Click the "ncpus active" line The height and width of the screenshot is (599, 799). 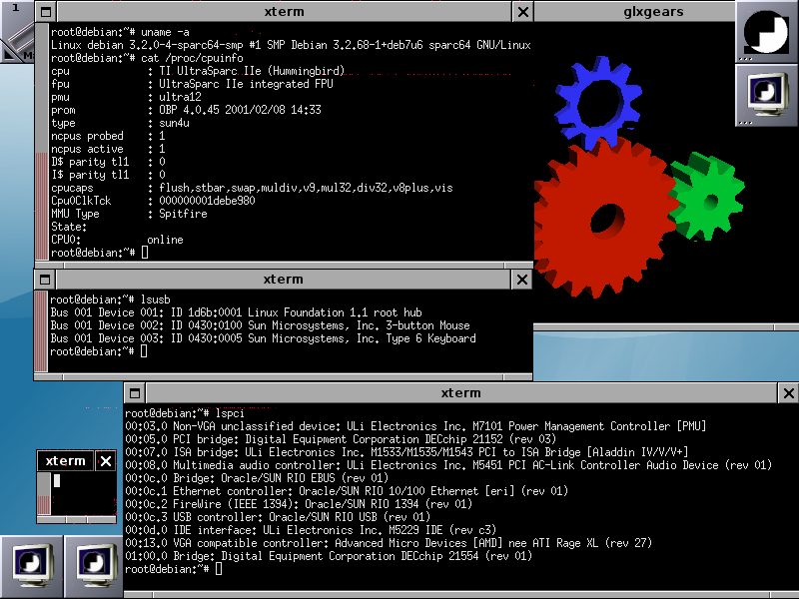point(108,149)
